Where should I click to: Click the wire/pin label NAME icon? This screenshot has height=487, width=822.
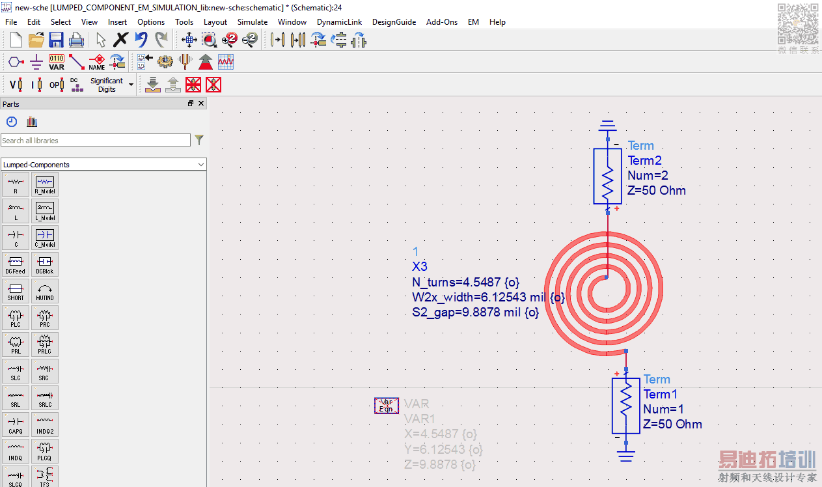tap(97, 62)
